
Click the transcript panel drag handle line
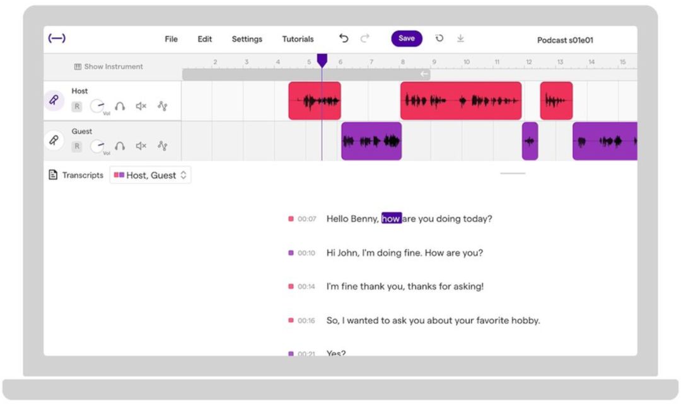[513, 173]
